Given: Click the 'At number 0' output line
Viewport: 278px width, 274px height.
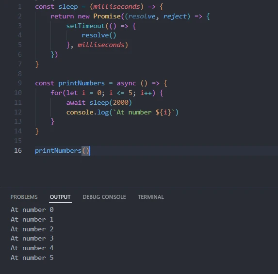Looking at the screenshot, I should click(x=32, y=210).
